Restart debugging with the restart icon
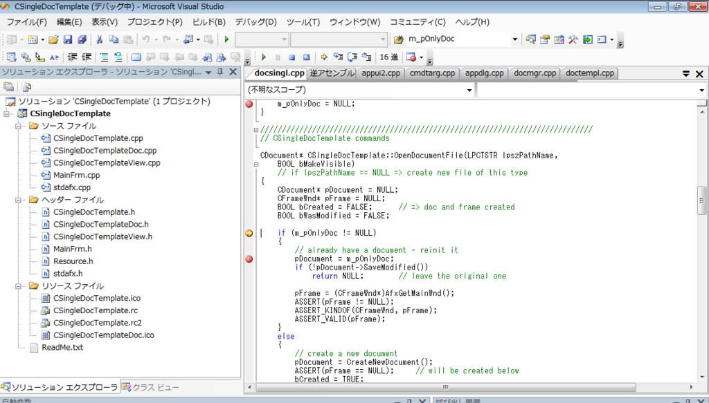This screenshot has height=403, width=709. pos(306,57)
